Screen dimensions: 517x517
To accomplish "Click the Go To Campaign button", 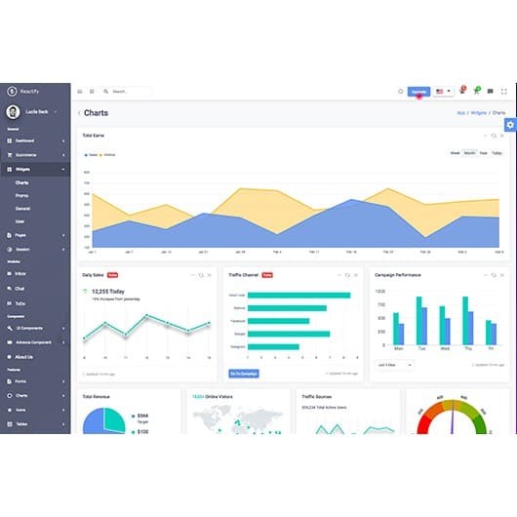I will tap(244, 374).
